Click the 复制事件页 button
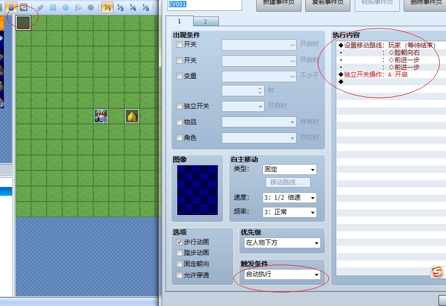The image size is (446, 306). [328, 4]
